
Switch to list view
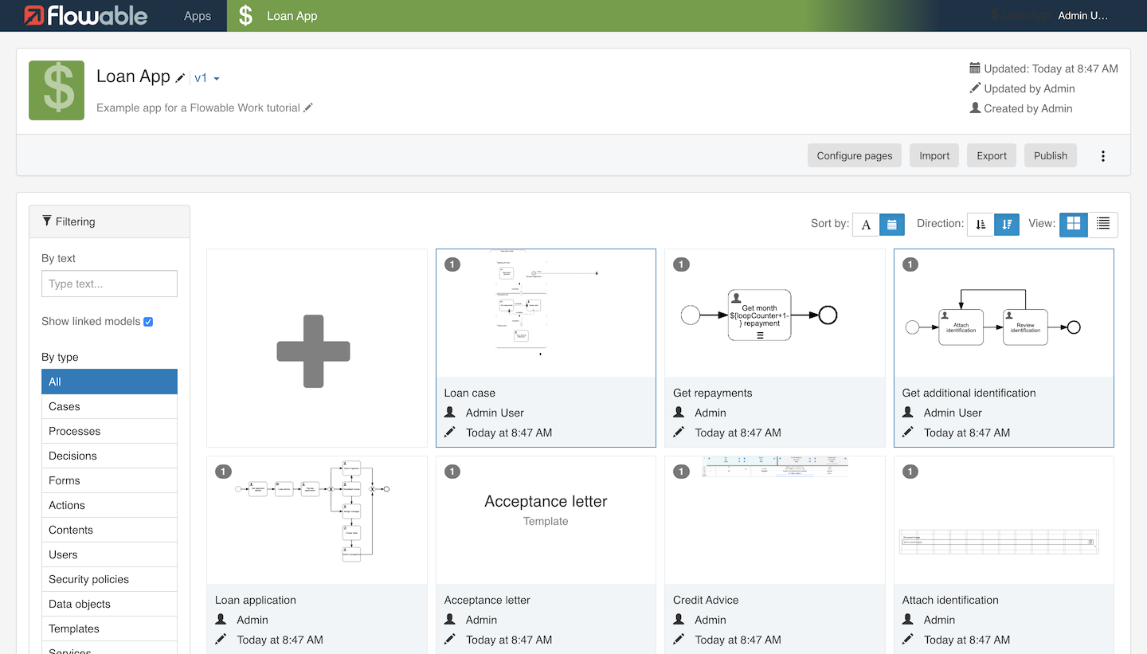(1103, 225)
